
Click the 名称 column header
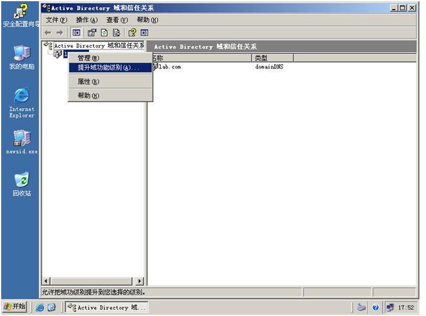point(199,58)
